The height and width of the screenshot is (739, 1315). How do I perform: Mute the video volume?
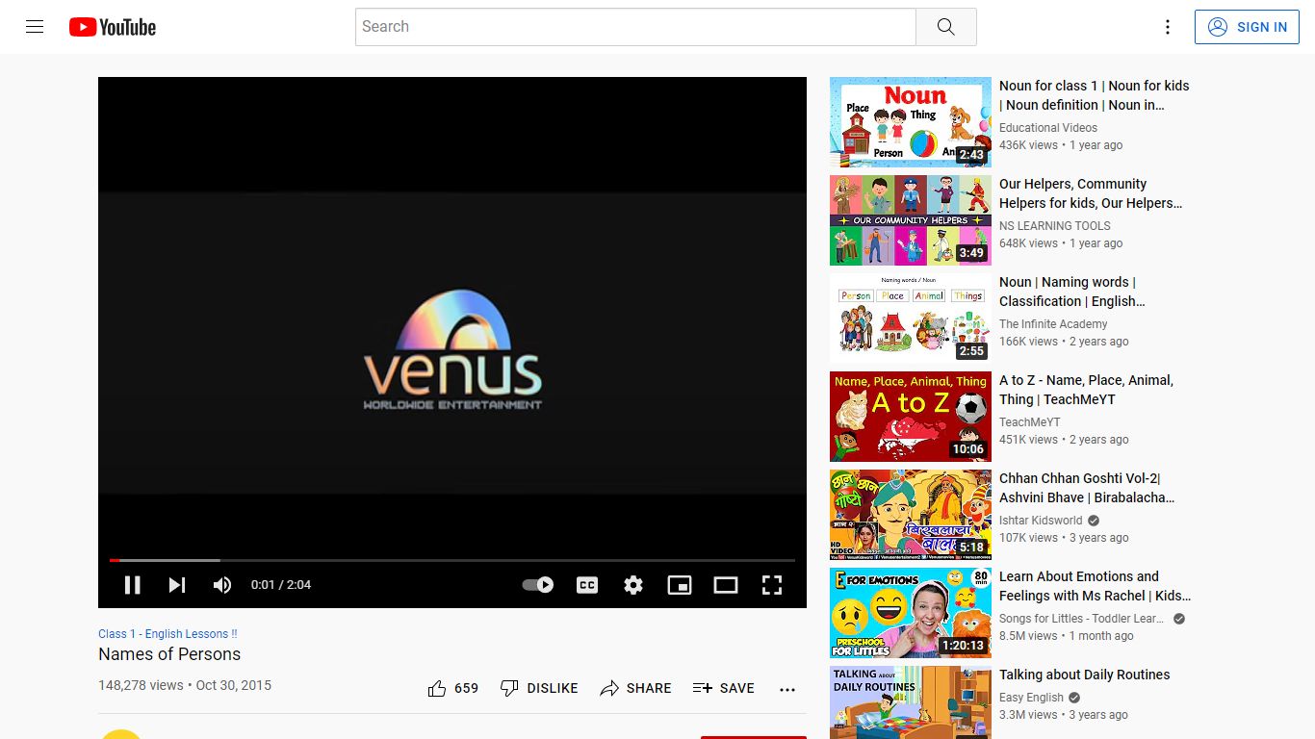click(222, 584)
